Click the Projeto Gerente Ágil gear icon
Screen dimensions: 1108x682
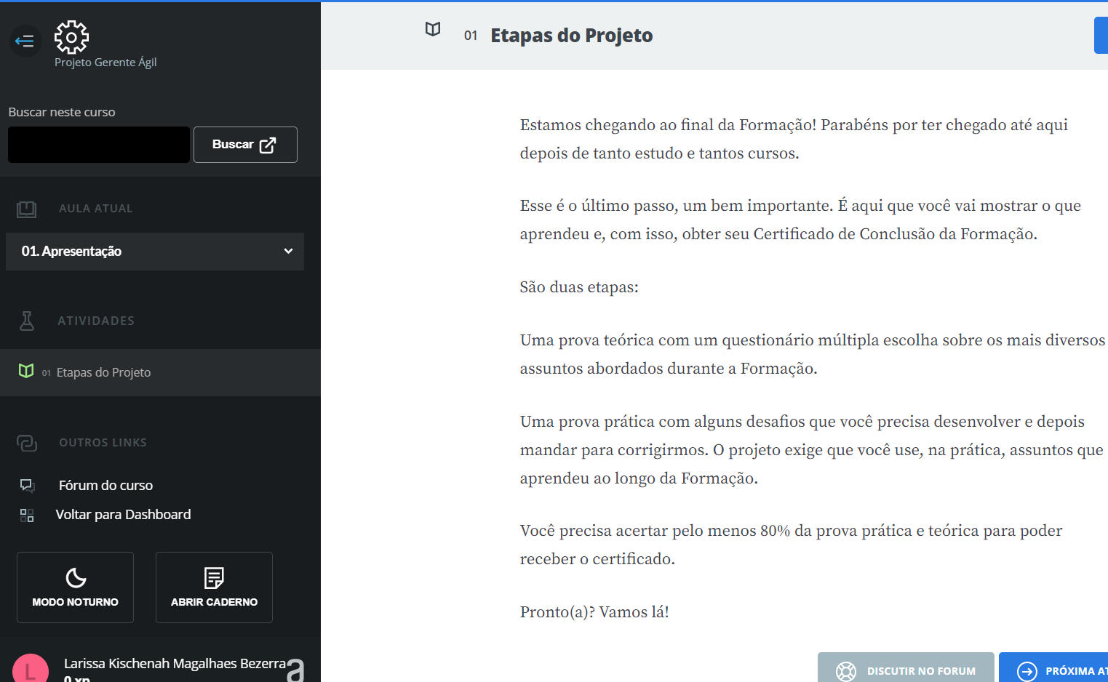click(x=71, y=36)
